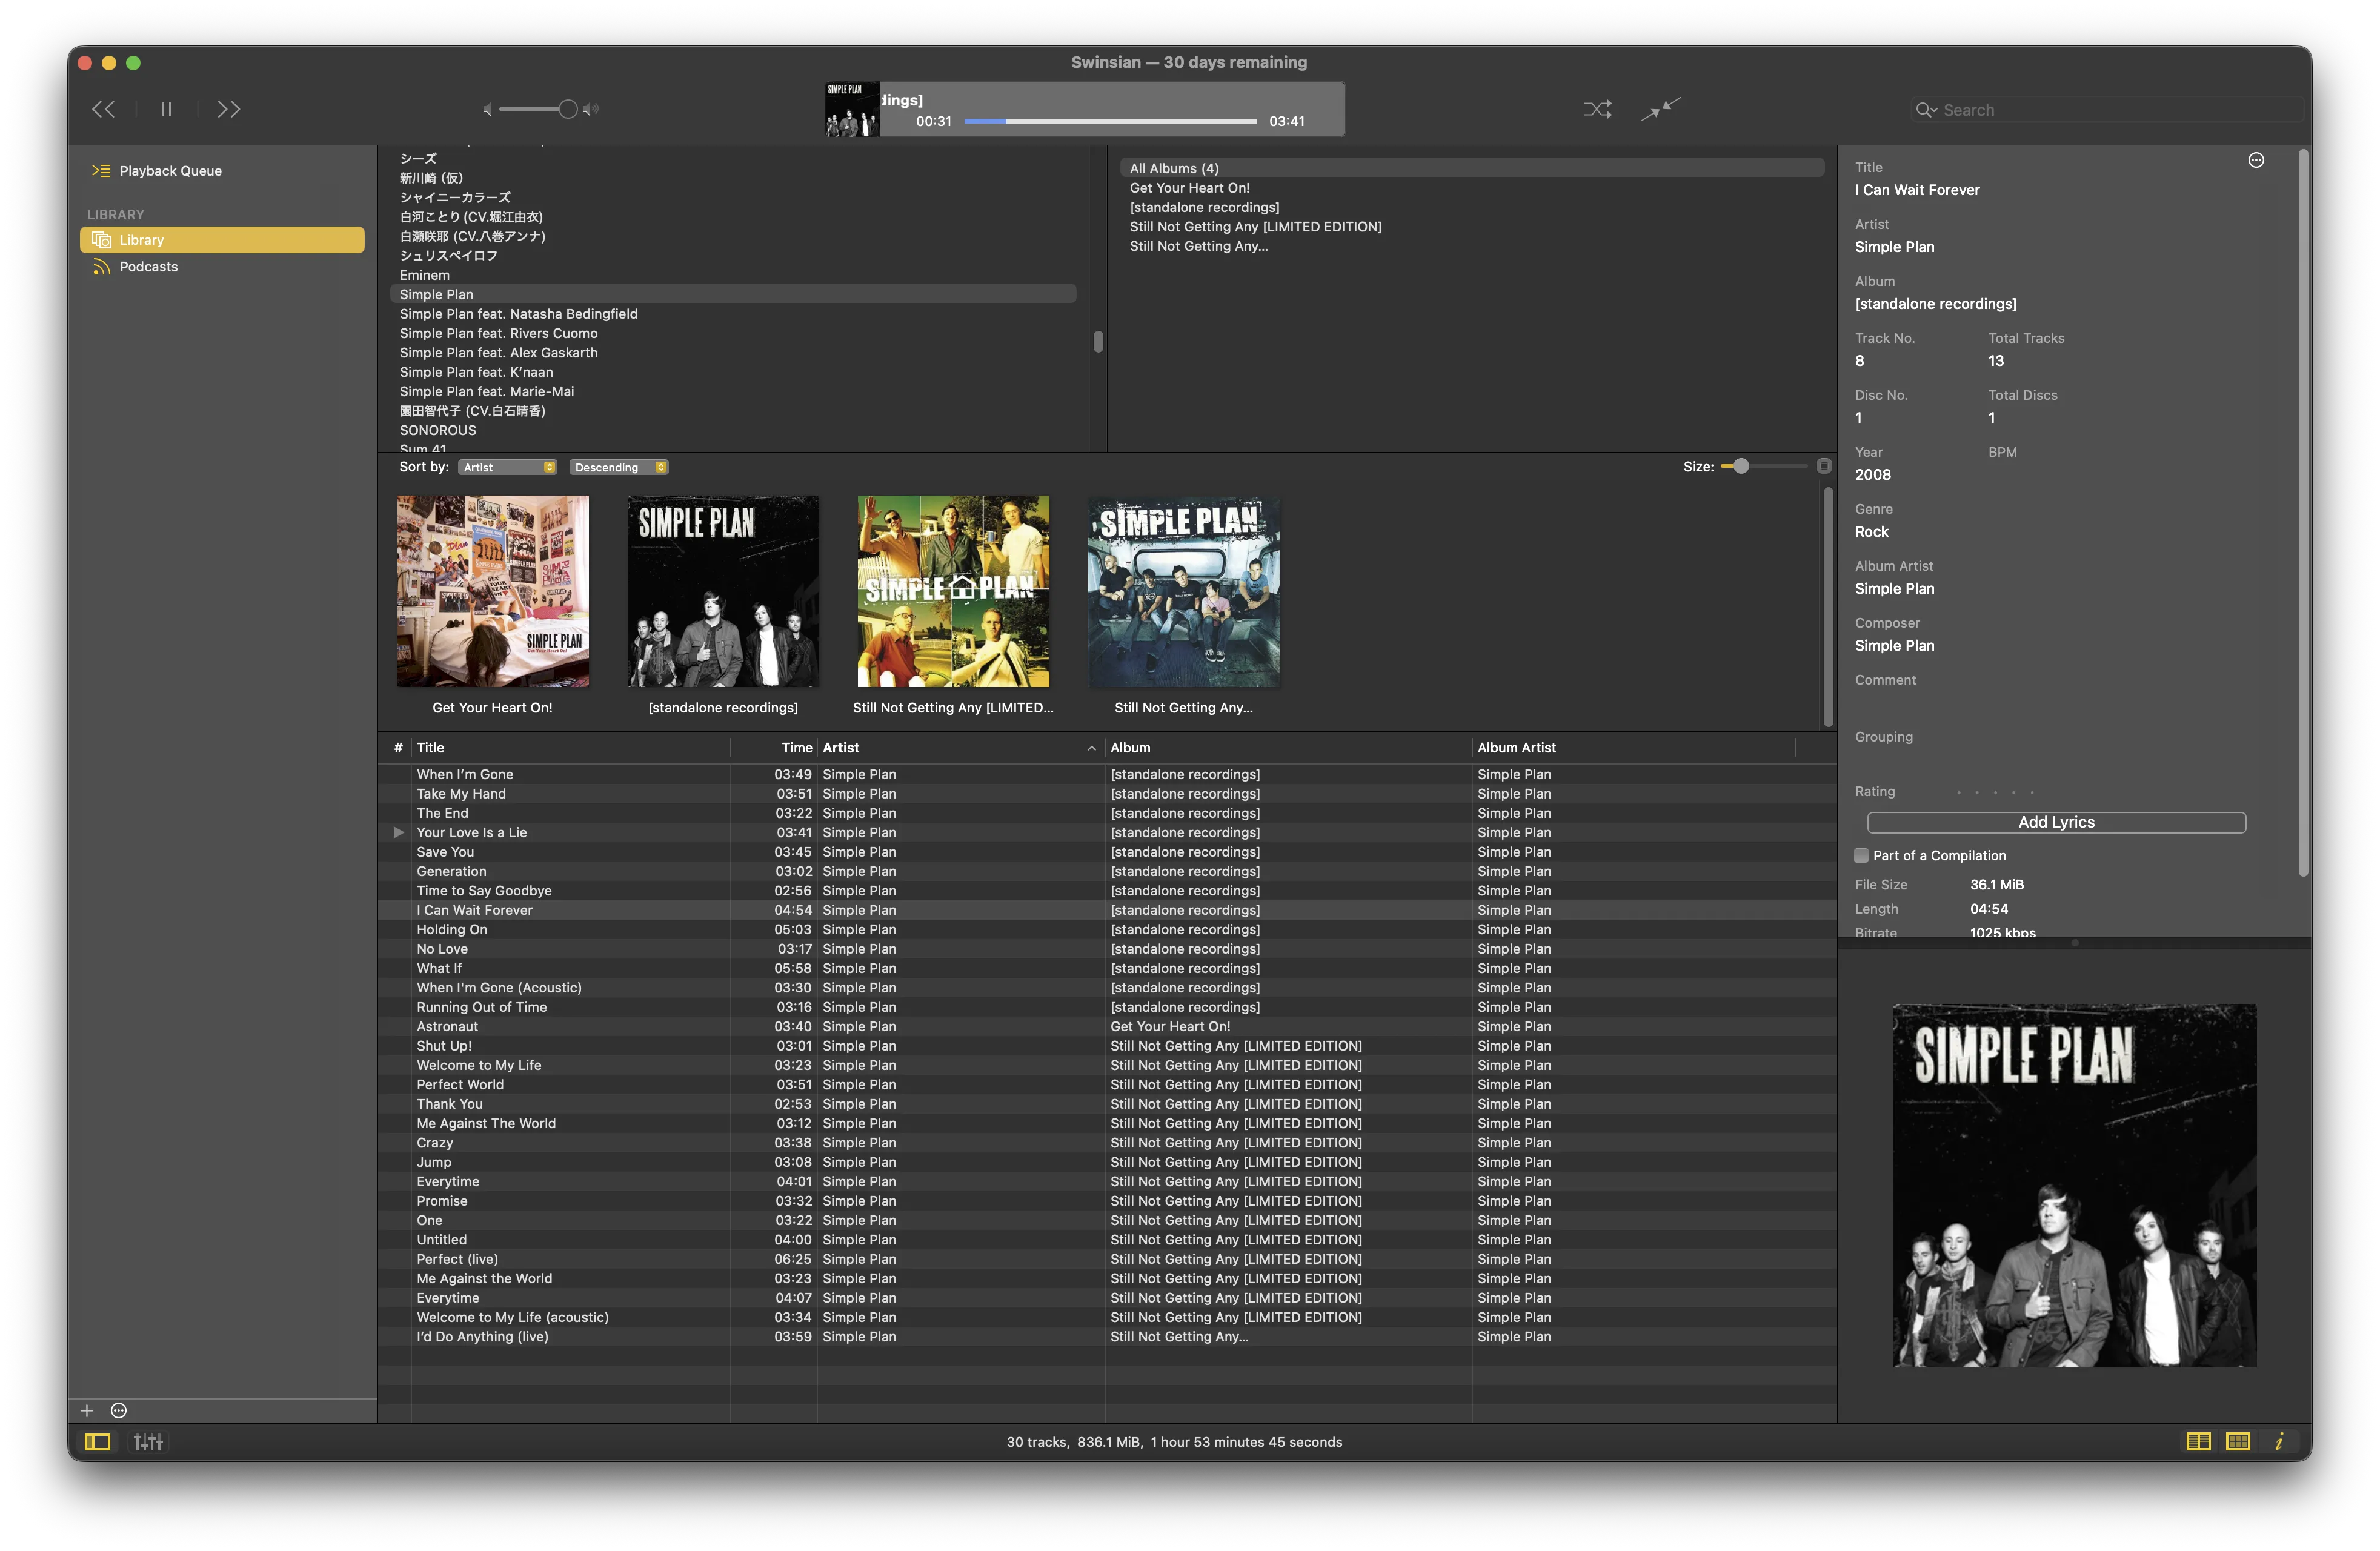The height and width of the screenshot is (1551, 2380).
Task: Select the track I'd Do Anything (live)
Action: (x=1107, y=1337)
